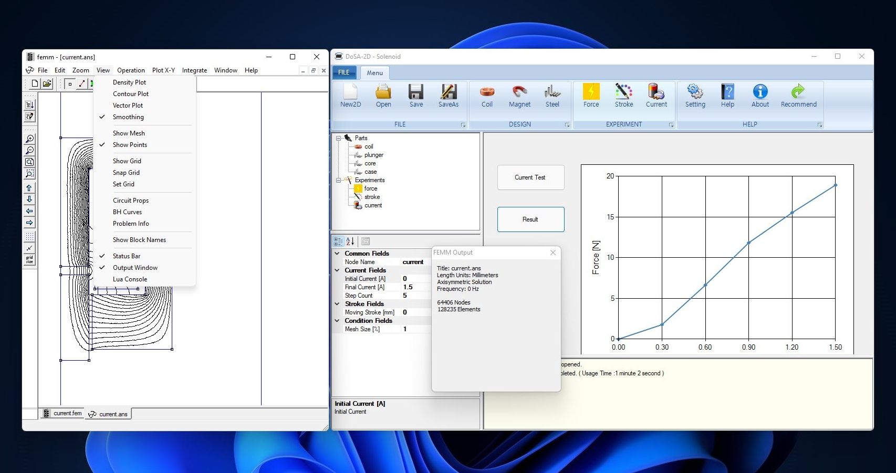Enable Show Grid in View menu
Screen dimensions: 896x473
pos(144,161)
